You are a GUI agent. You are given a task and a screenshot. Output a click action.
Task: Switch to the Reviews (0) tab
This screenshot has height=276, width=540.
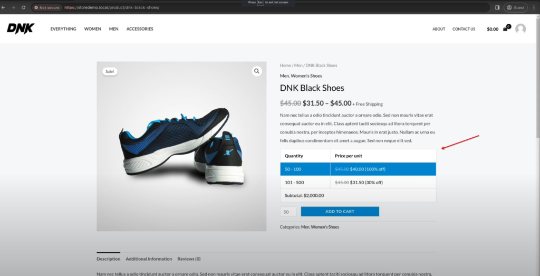tap(189, 259)
